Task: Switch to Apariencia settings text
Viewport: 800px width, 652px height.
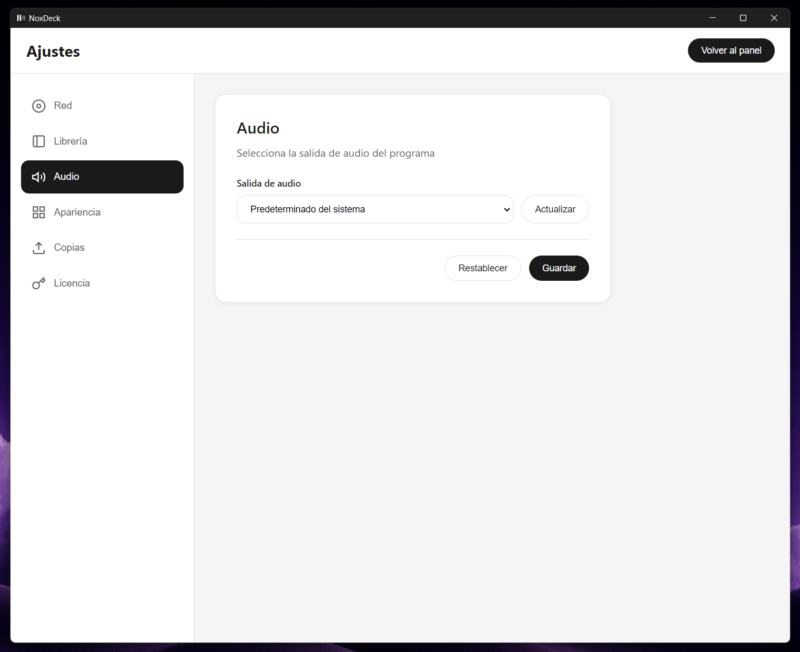Action: [x=77, y=212]
